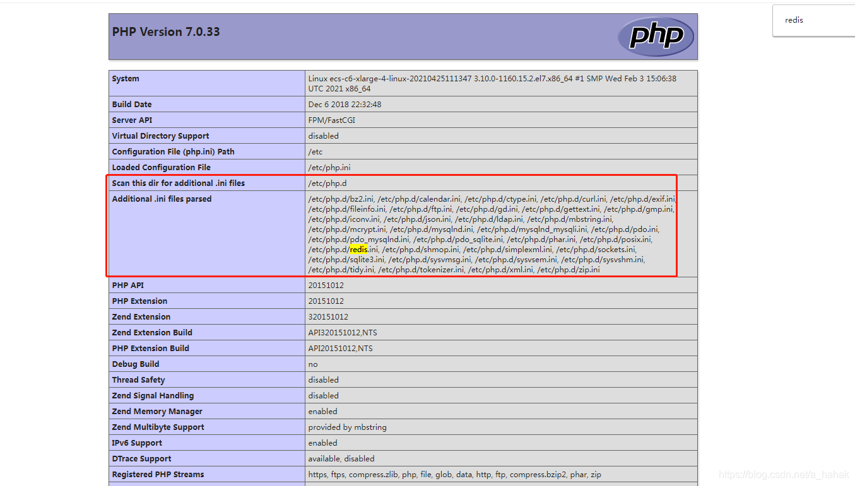Select the Server API row label
The width and height of the screenshot is (855, 486).
(x=132, y=120)
